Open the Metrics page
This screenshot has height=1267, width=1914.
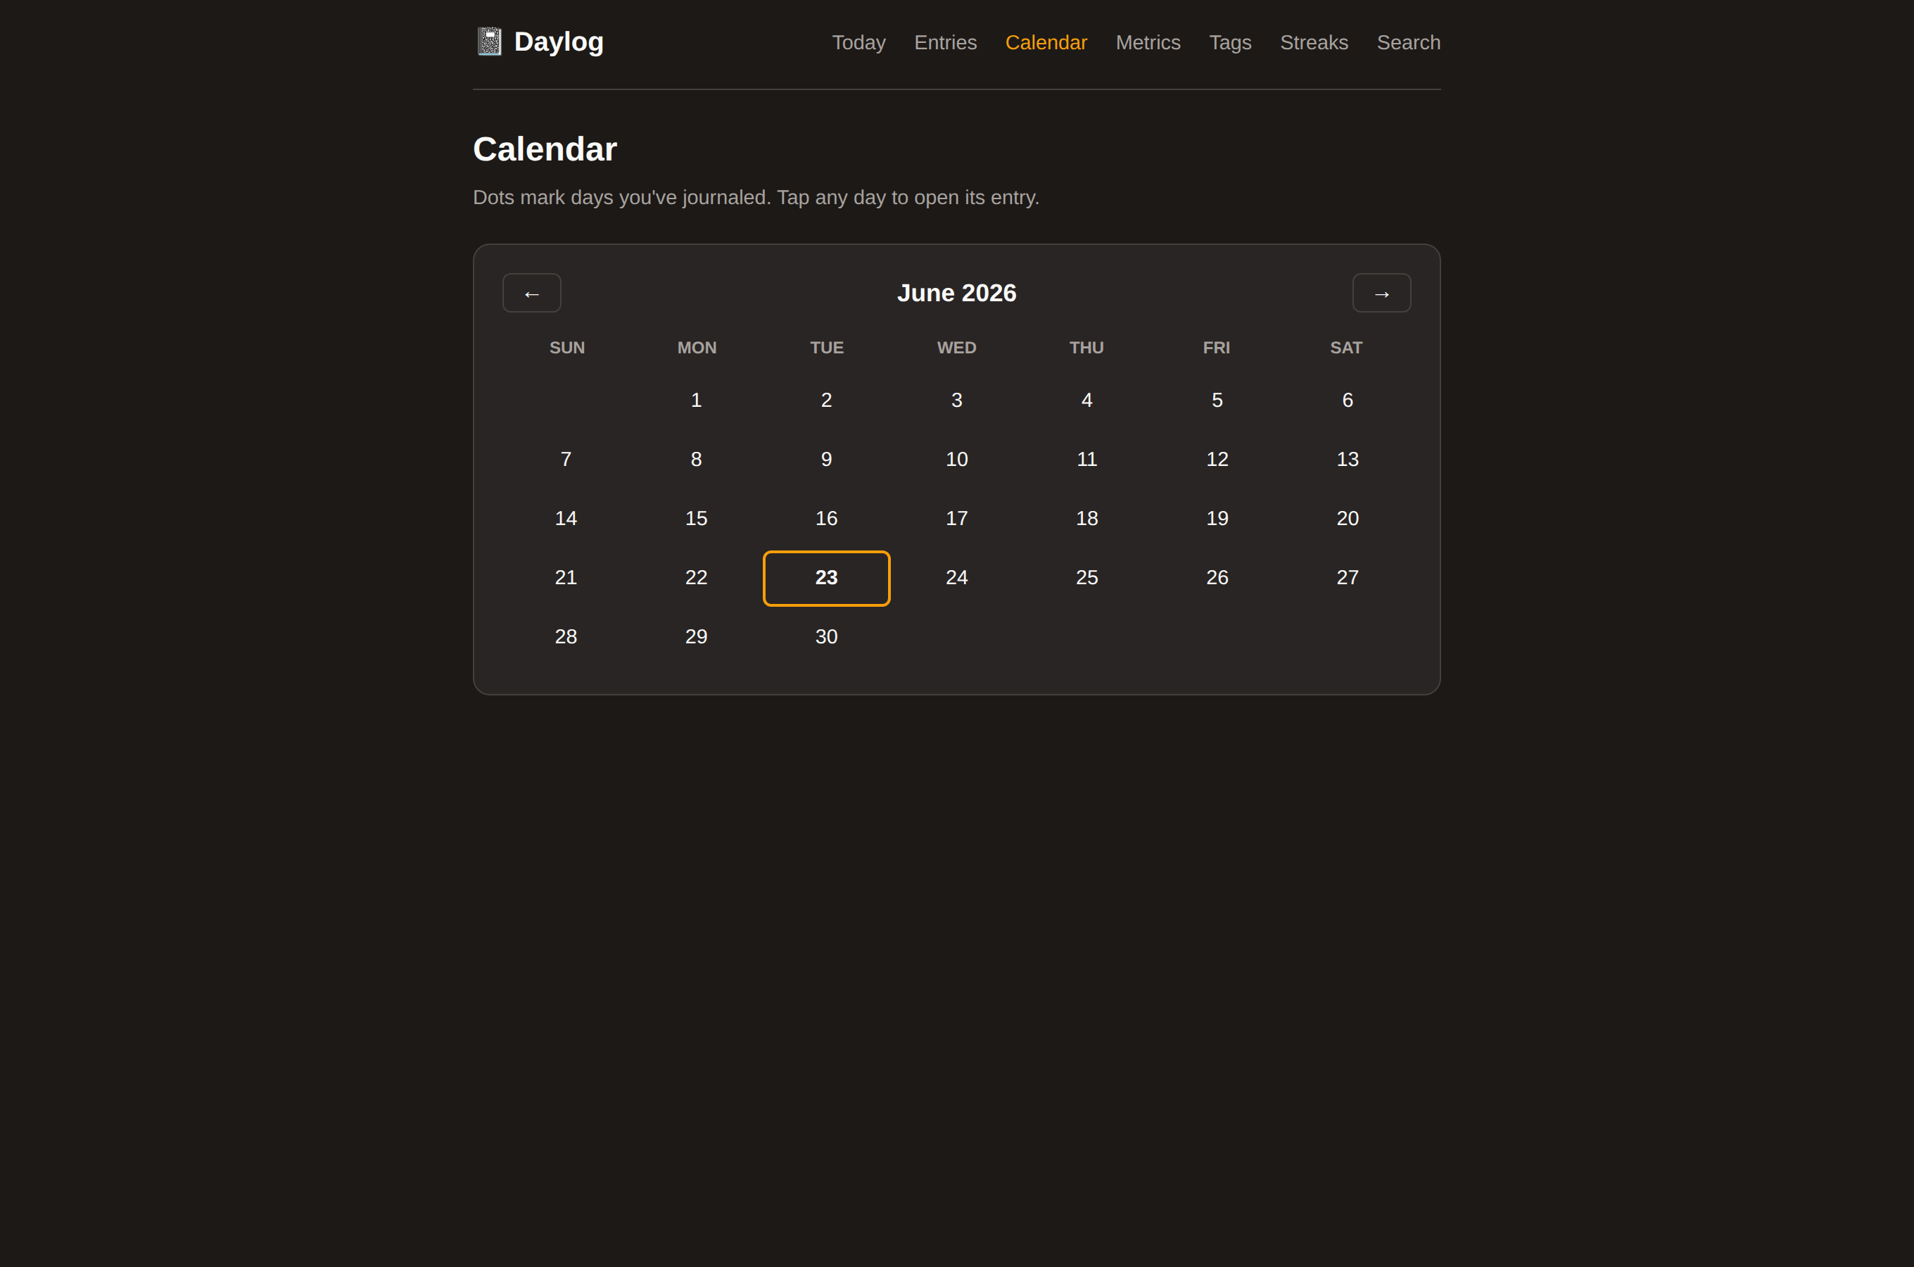pyautogui.click(x=1148, y=42)
